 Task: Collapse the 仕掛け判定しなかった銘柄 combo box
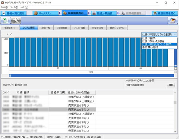click(x=175, y=35)
